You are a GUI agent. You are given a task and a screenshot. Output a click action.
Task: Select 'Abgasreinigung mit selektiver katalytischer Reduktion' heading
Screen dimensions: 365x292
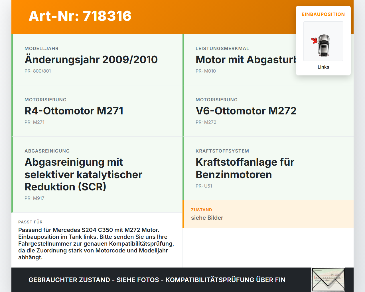[x=84, y=174]
